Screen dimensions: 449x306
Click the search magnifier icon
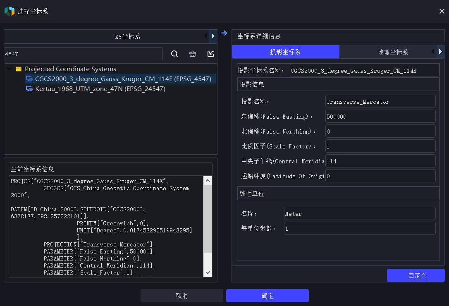coord(174,54)
